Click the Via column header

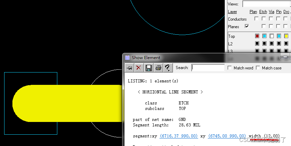point(271,12)
